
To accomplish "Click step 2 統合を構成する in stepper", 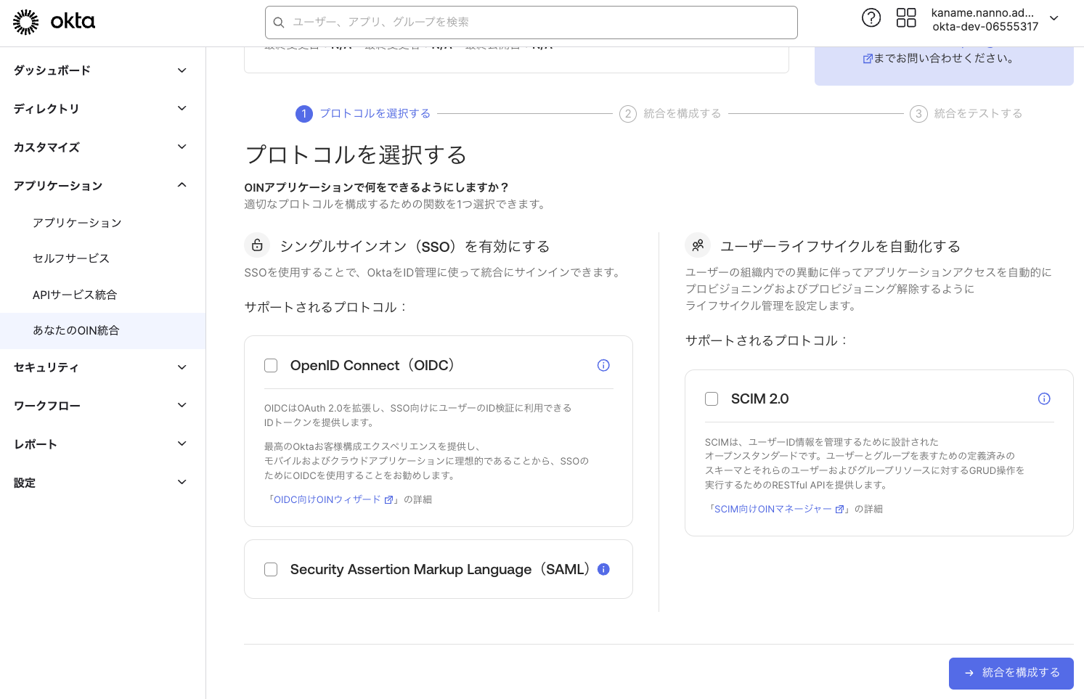I will pyautogui.click(x=670, y=114).
